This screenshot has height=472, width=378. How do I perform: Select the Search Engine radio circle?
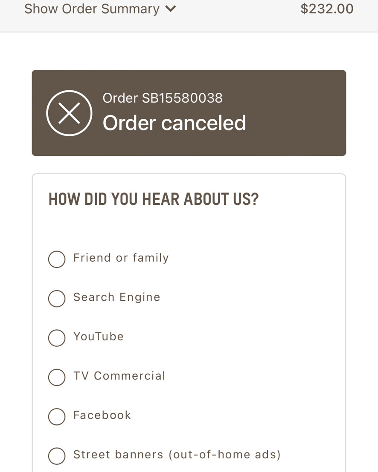tap(57, 299)
